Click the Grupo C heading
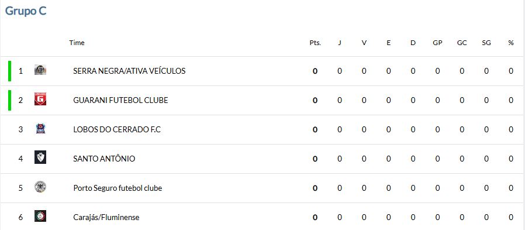525x230 pixels. (x=26, y=11)
